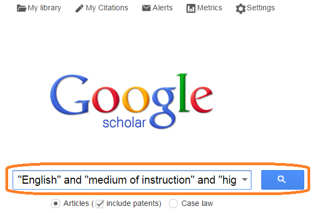
Task: Select the Articles radio button
Action: (x=55, y=204)
